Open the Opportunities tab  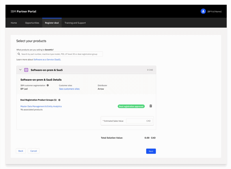[32, 23]
